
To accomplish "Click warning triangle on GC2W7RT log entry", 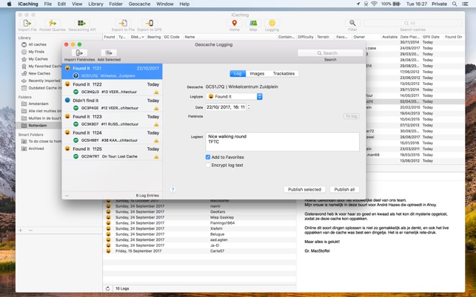I will 156,157.
